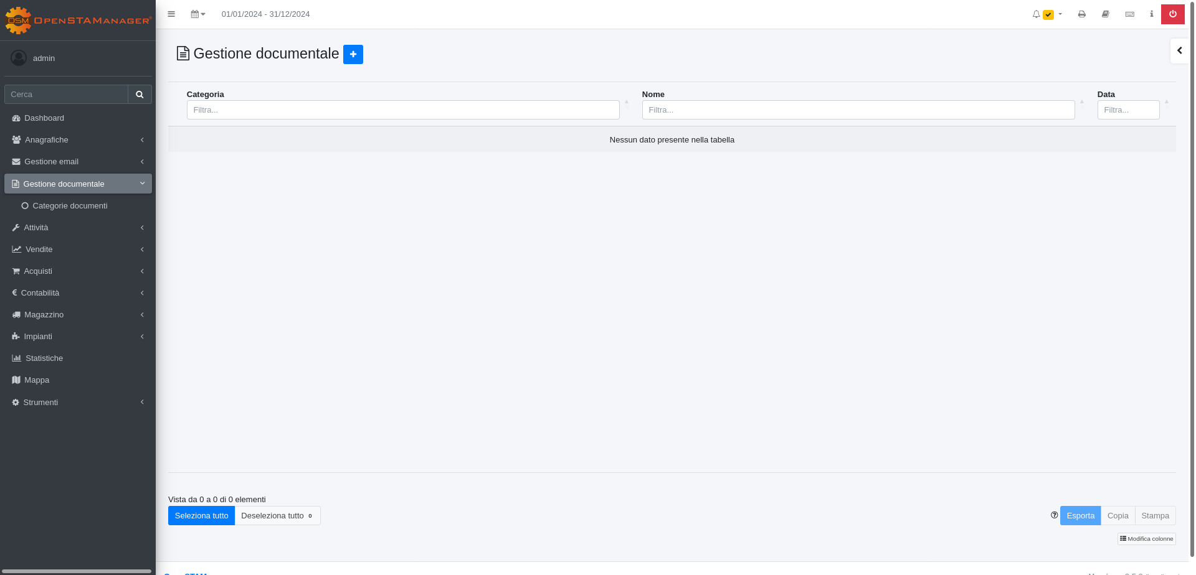The height and width of the screenshot is (575, 1196).
Task: Click the Seleziona tutto button
Action: coord(201,516)
